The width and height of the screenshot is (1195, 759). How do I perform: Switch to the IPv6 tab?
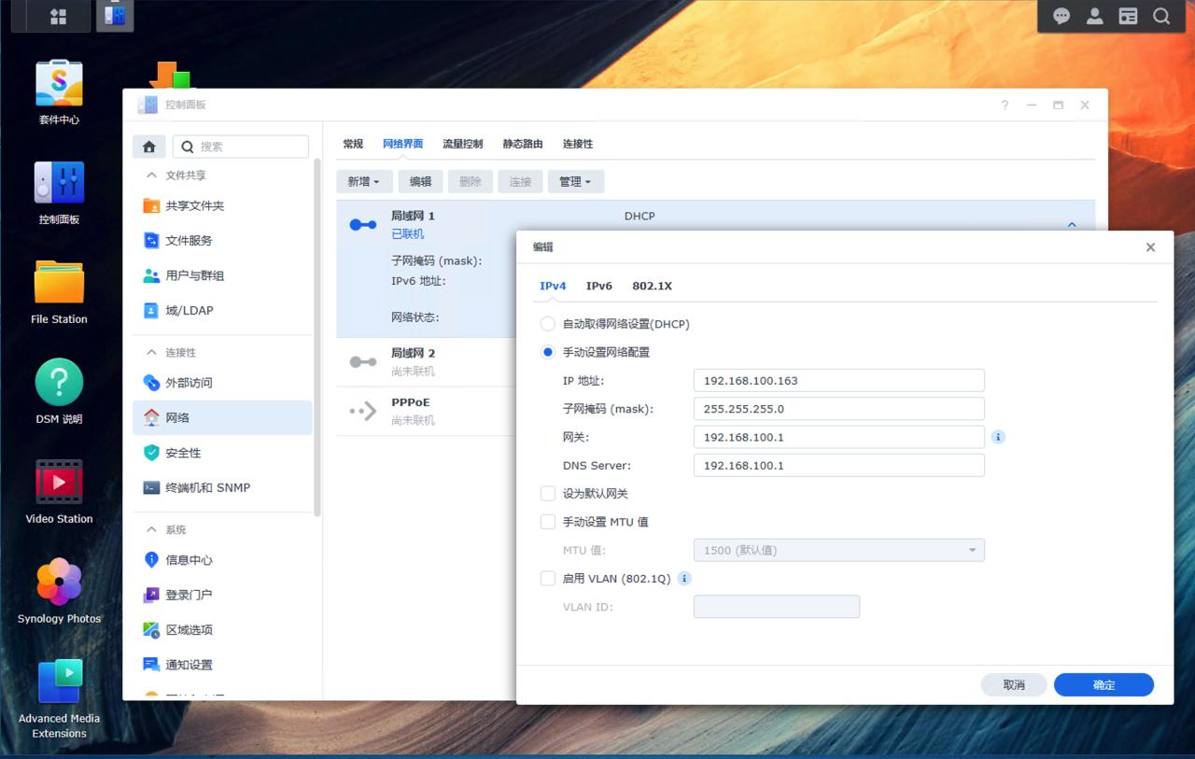pyautogui.click(x=598, y=286)
